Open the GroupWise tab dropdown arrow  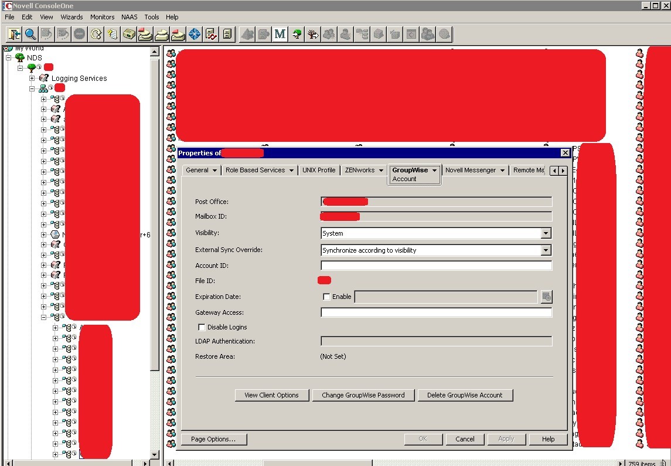(434, 171)
